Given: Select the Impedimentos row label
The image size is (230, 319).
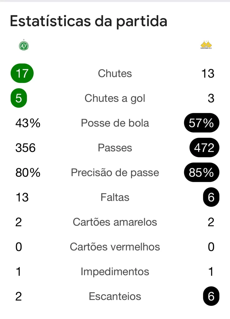Looking at the screenshot, I should click(115, 272).
